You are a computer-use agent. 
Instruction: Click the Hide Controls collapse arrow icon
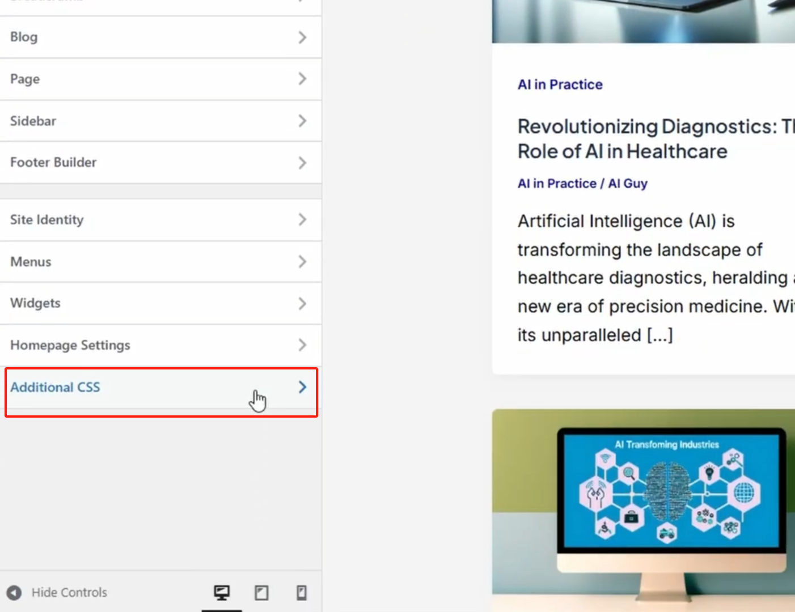click(14, 593)
